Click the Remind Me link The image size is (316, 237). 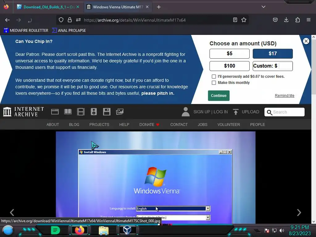click(285, 96)
